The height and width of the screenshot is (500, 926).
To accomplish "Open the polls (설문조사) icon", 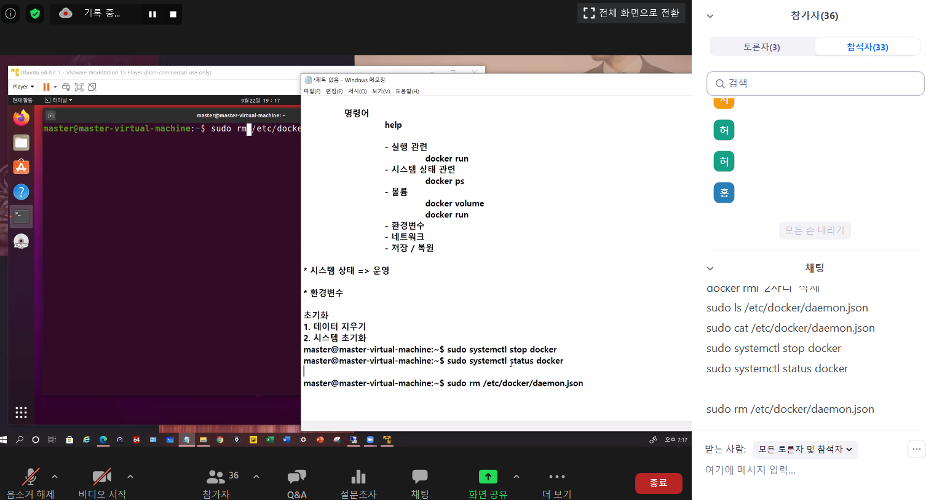I will (x=358, y=477).
